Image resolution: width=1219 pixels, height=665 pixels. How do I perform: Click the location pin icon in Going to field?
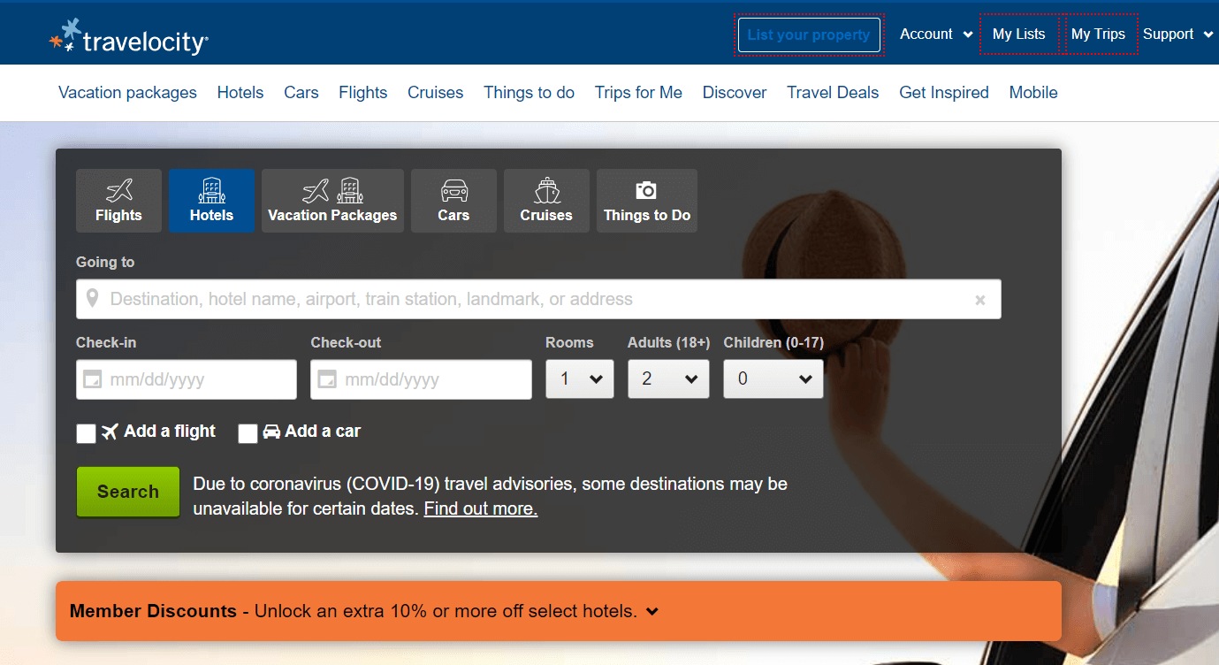(92, 299)
